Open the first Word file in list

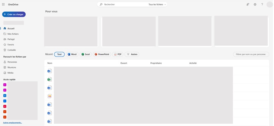coord(50,71)
